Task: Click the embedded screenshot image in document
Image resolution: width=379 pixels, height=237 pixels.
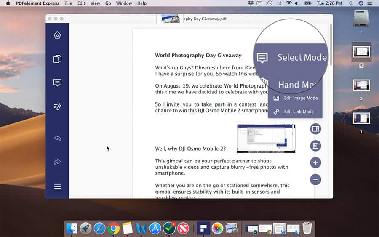Action: (266, 138)
